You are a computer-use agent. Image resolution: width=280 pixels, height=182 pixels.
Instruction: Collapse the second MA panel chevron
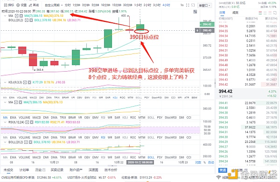[5, 102]
